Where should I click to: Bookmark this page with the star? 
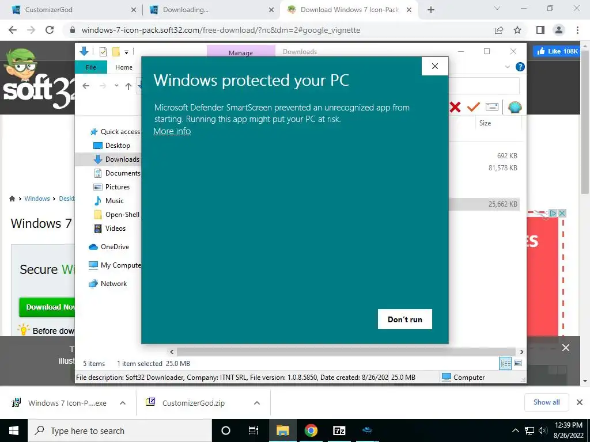pos(517,30)
